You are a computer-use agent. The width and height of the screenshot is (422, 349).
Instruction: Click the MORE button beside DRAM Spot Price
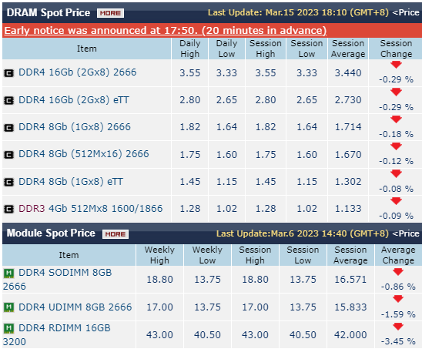[110, 13]
